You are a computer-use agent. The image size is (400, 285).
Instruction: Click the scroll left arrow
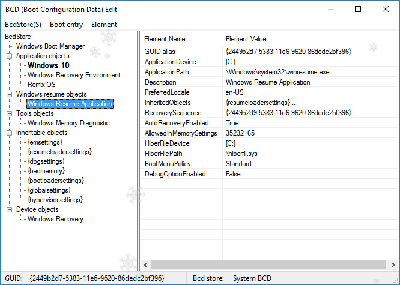pos(146,265)
